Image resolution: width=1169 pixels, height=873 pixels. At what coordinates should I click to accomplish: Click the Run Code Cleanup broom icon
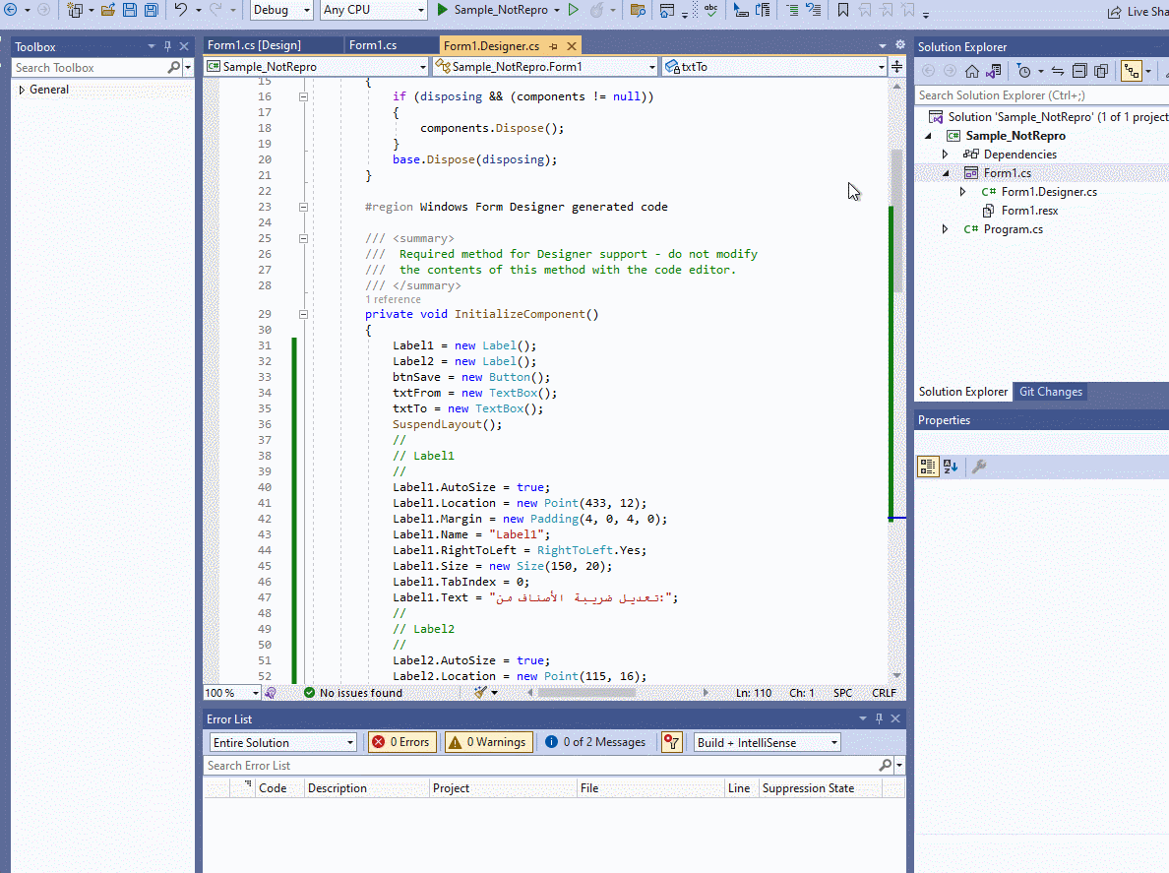pos(478,692)
